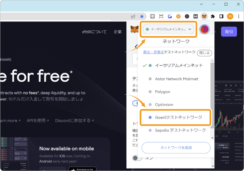Click the screen capture extension icon
This screenshot has width=244, height=171.
point(161,16)
